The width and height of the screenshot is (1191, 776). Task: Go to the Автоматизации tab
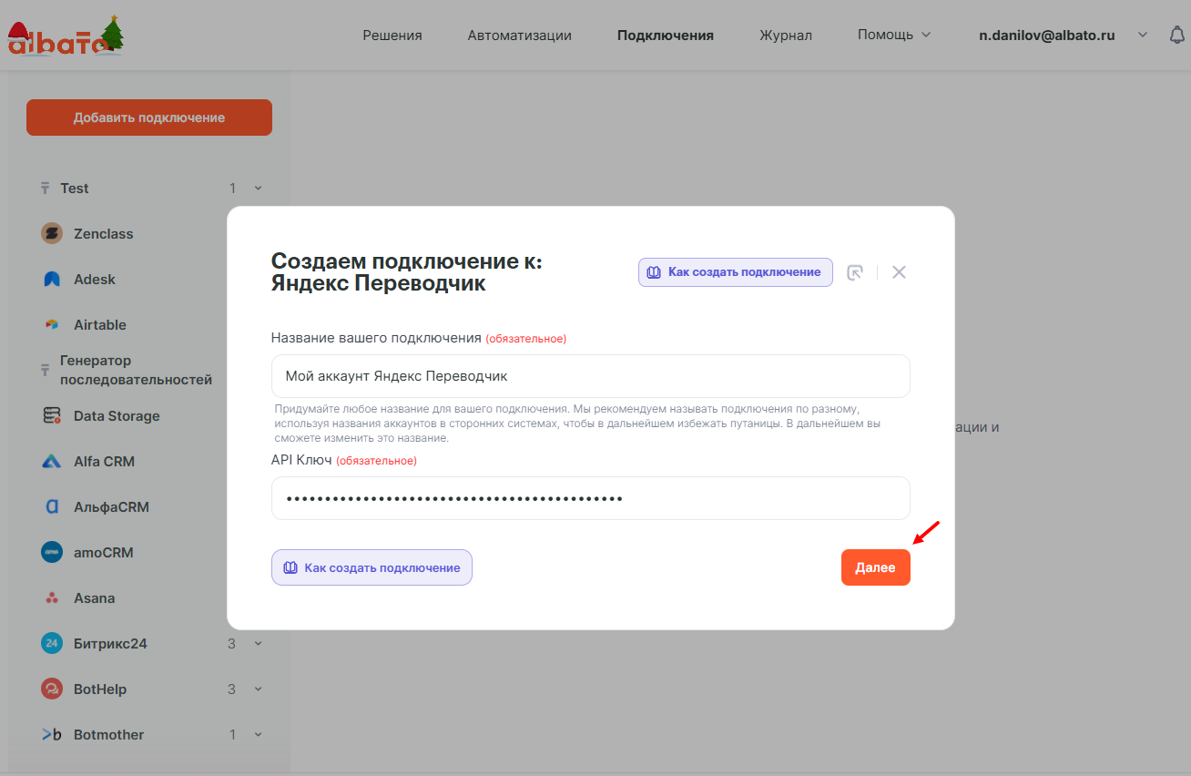519,36
